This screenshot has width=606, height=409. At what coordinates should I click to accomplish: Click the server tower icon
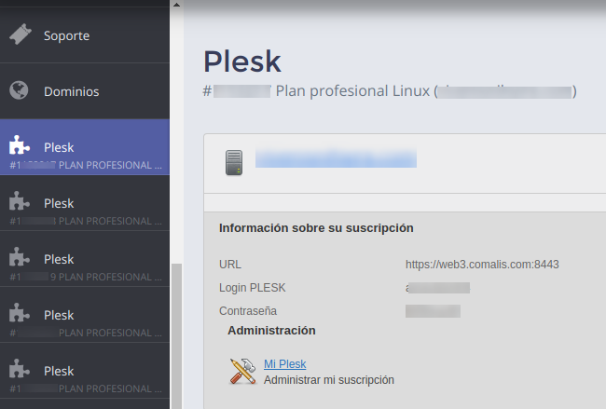(x=234, y=163)
